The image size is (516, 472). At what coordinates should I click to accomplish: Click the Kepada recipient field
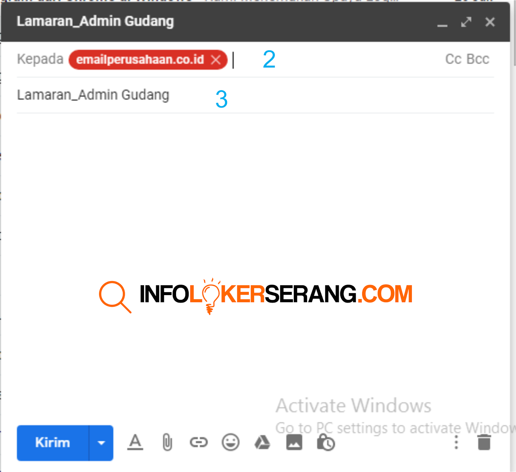(x=290, y=59)
